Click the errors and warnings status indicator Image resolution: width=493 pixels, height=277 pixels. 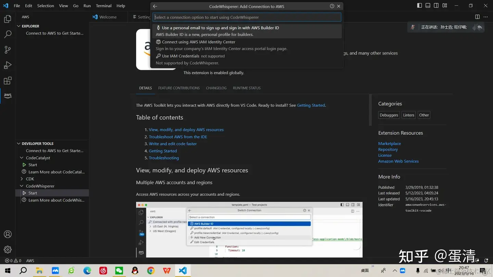coord(13,261)
